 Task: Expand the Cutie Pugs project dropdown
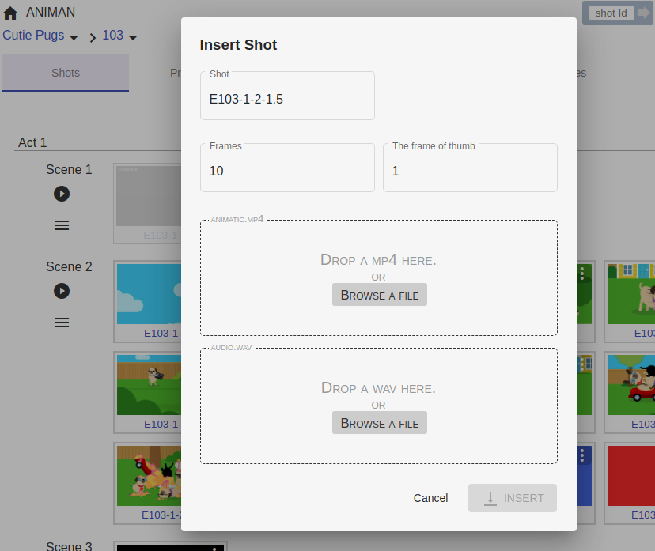tap(74, 37)
